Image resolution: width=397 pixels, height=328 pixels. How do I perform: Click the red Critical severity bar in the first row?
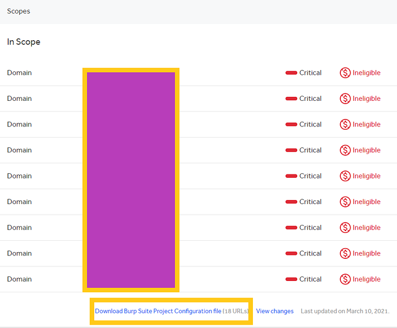[291, 73]
